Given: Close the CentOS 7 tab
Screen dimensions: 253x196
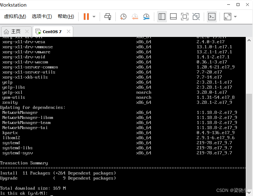Looking at the screenshot, I should click(68, 32).
